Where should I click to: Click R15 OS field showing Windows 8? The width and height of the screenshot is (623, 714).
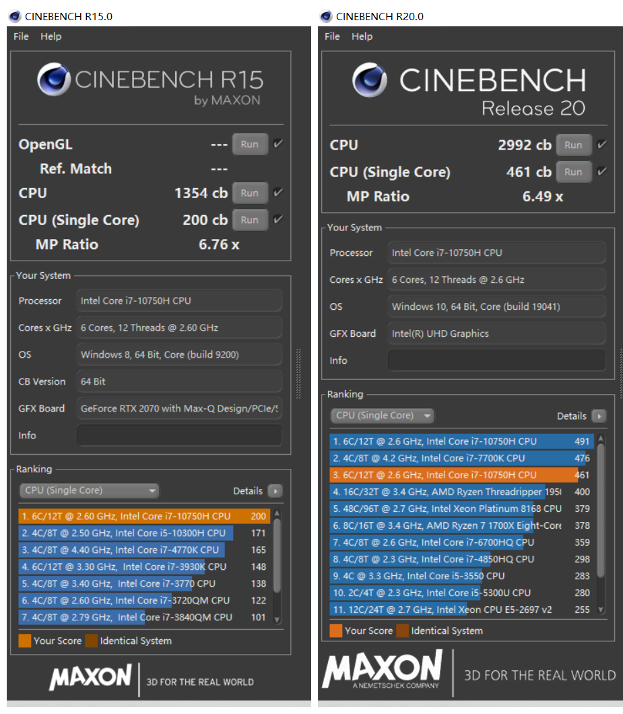click(x=179, y=354)
